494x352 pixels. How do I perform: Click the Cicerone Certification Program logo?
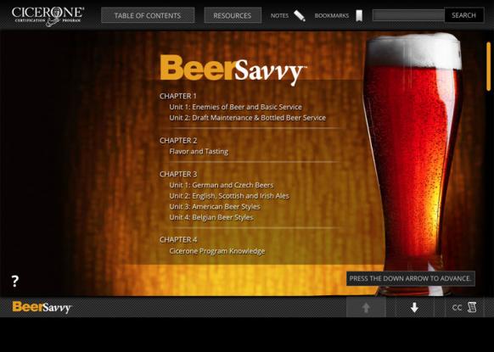(x=48, y=16)
